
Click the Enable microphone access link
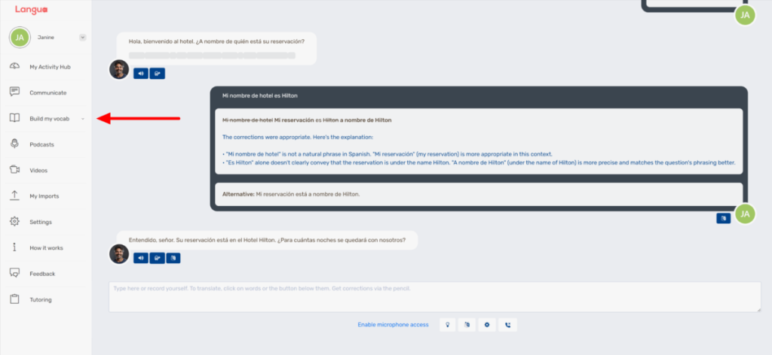pos(393,325)
